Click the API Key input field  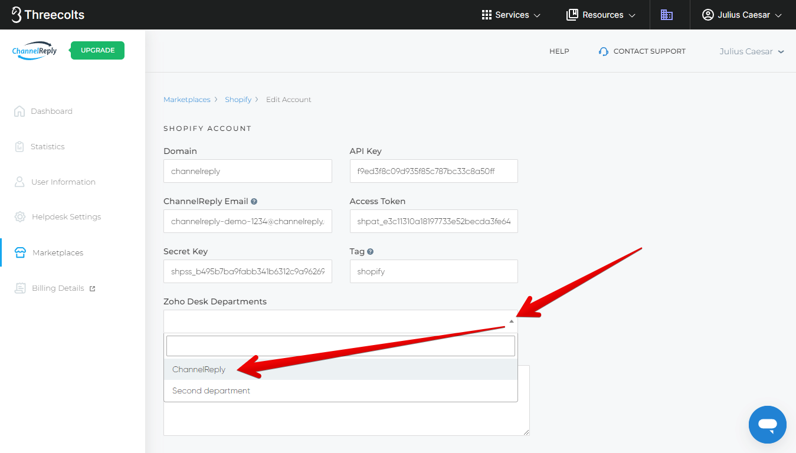click(x=434, y=171)
